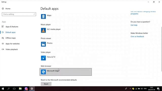Click the Video playback camera icon
Screen dimensions: 162x91
3,49
